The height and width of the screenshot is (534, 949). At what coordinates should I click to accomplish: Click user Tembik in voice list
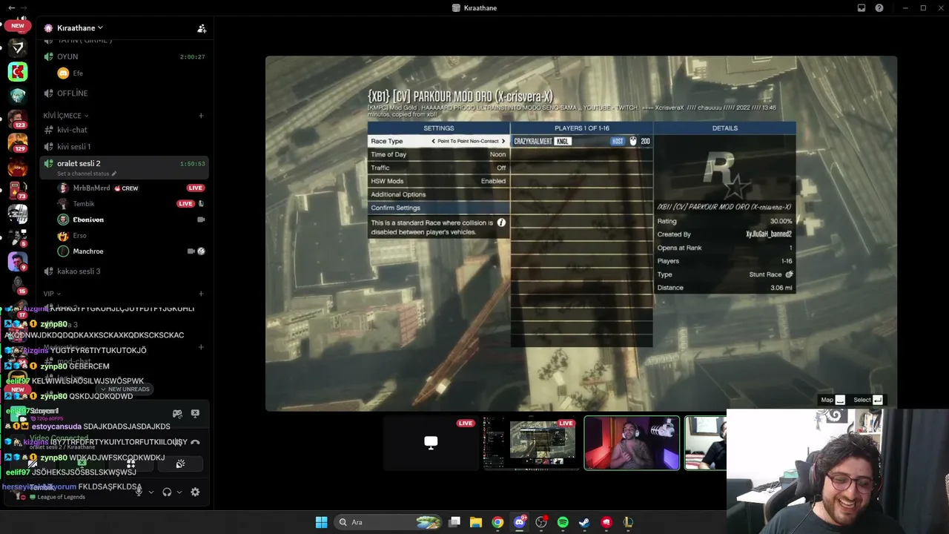[x=84, y=204]
